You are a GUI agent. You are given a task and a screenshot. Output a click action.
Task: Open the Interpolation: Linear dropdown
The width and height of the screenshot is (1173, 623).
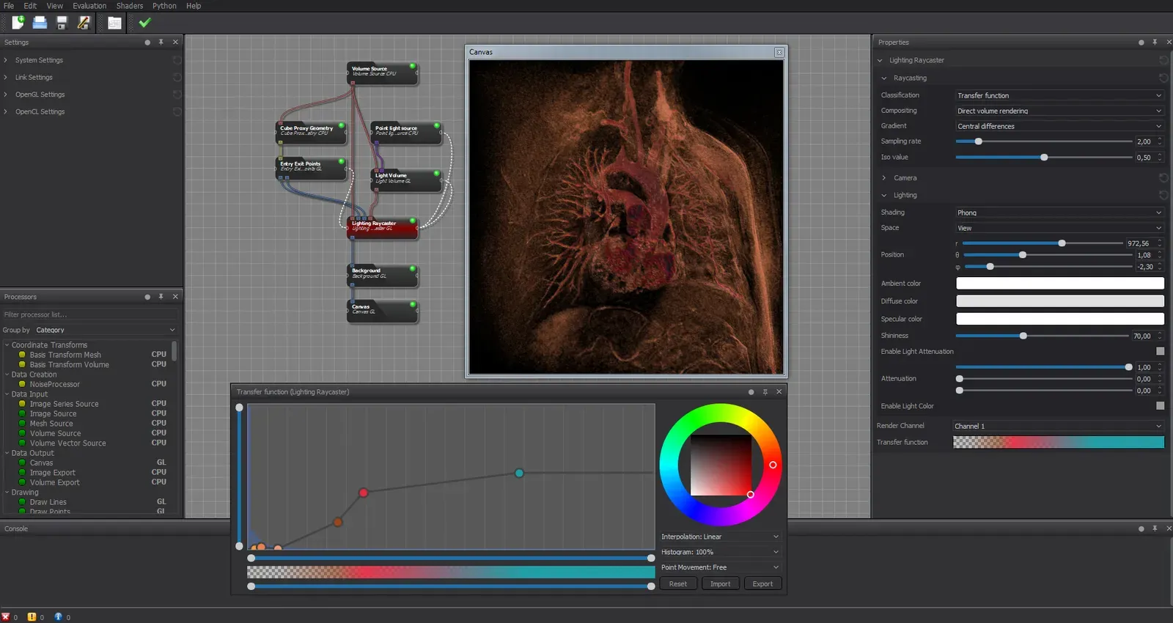point(719,537)
